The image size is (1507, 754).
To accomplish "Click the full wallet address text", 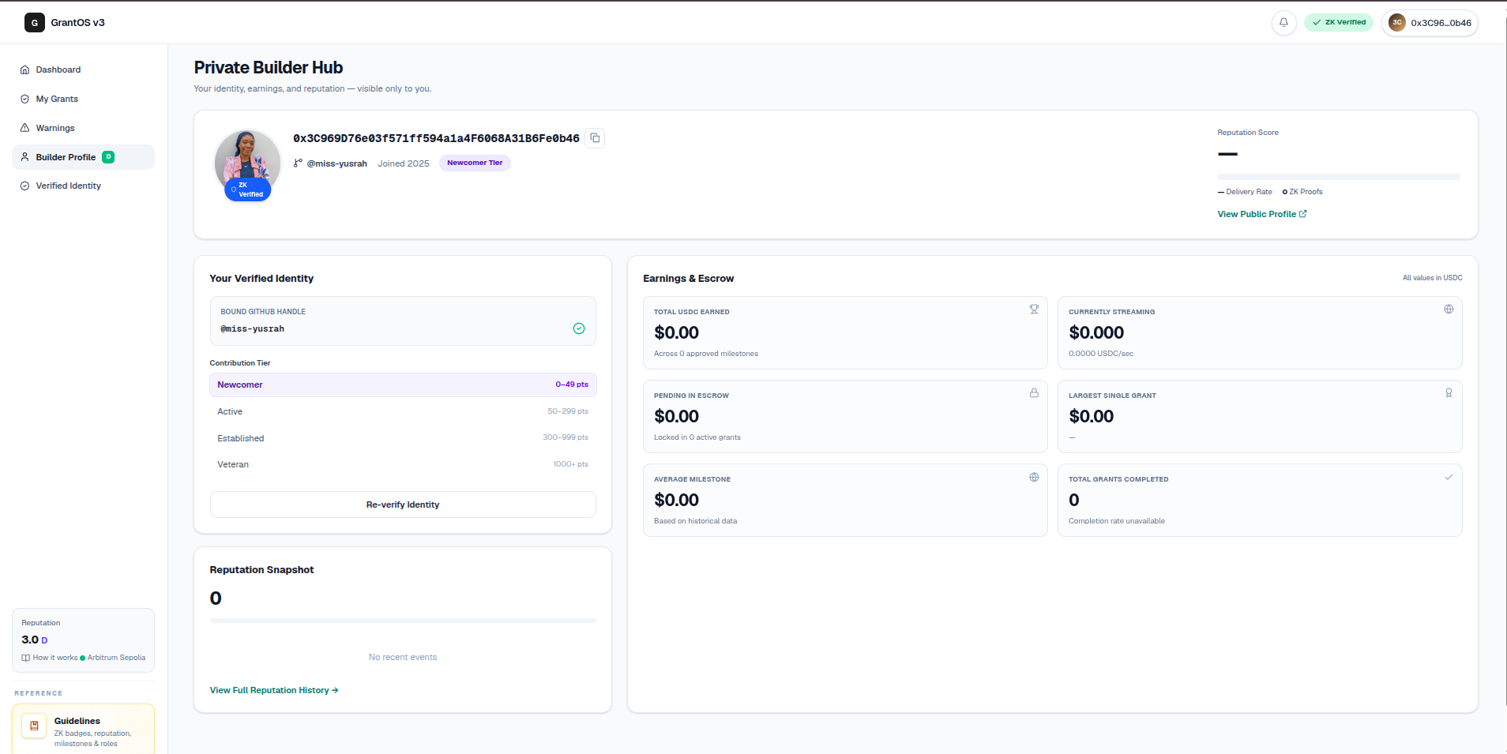I will click(436, 138).
